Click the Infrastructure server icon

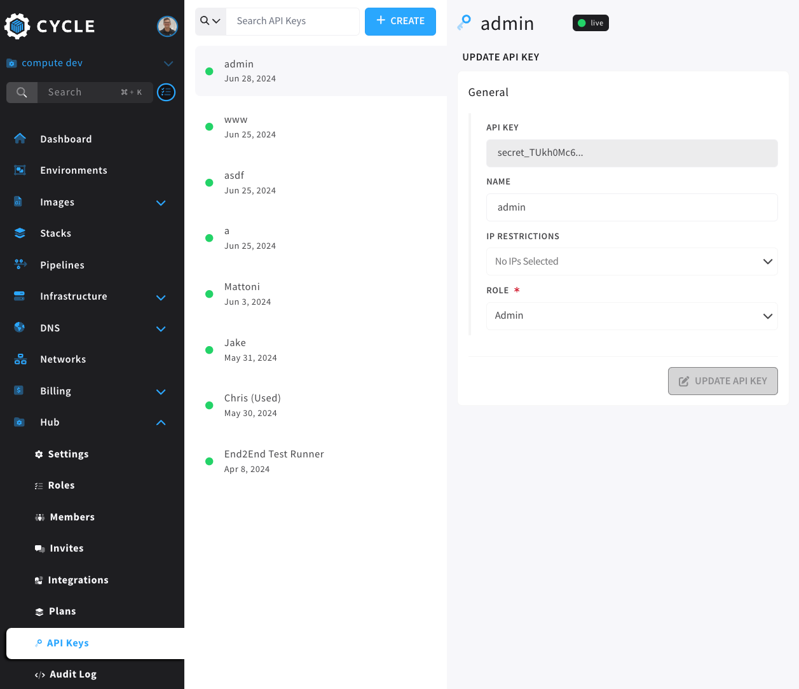20,296
